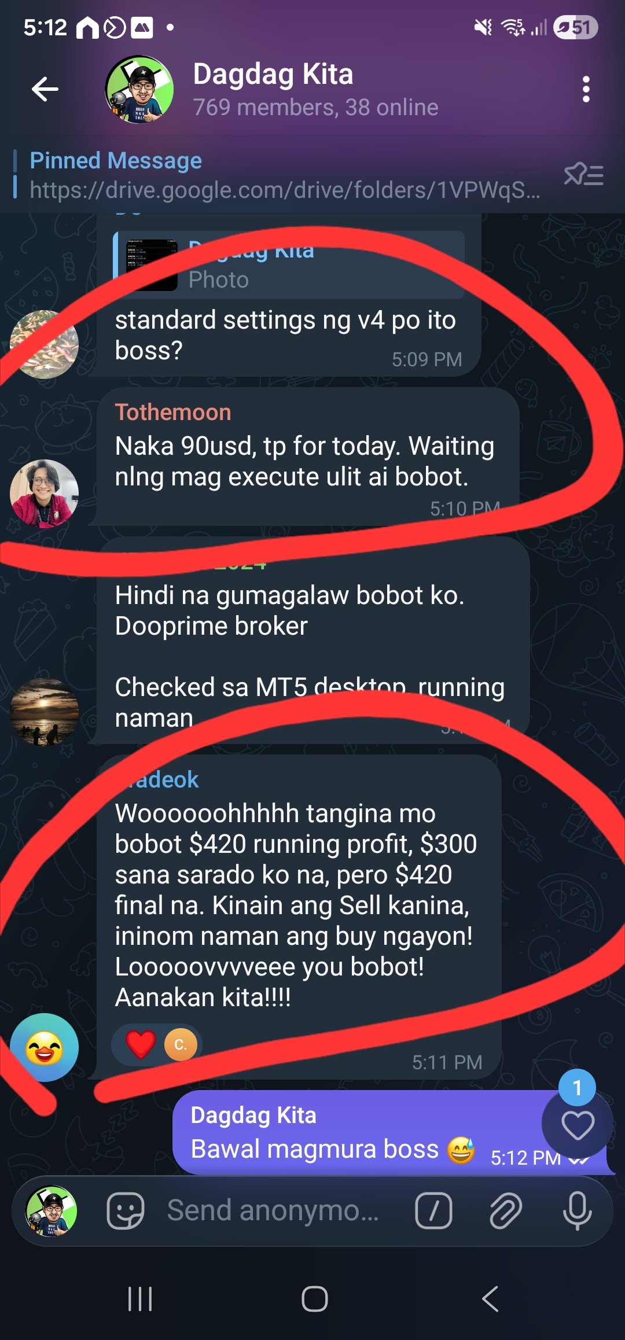Tap the paperclip attach icon
Image resolution: width=625 pixels, height=1340 pixels.
[506, 1210]
